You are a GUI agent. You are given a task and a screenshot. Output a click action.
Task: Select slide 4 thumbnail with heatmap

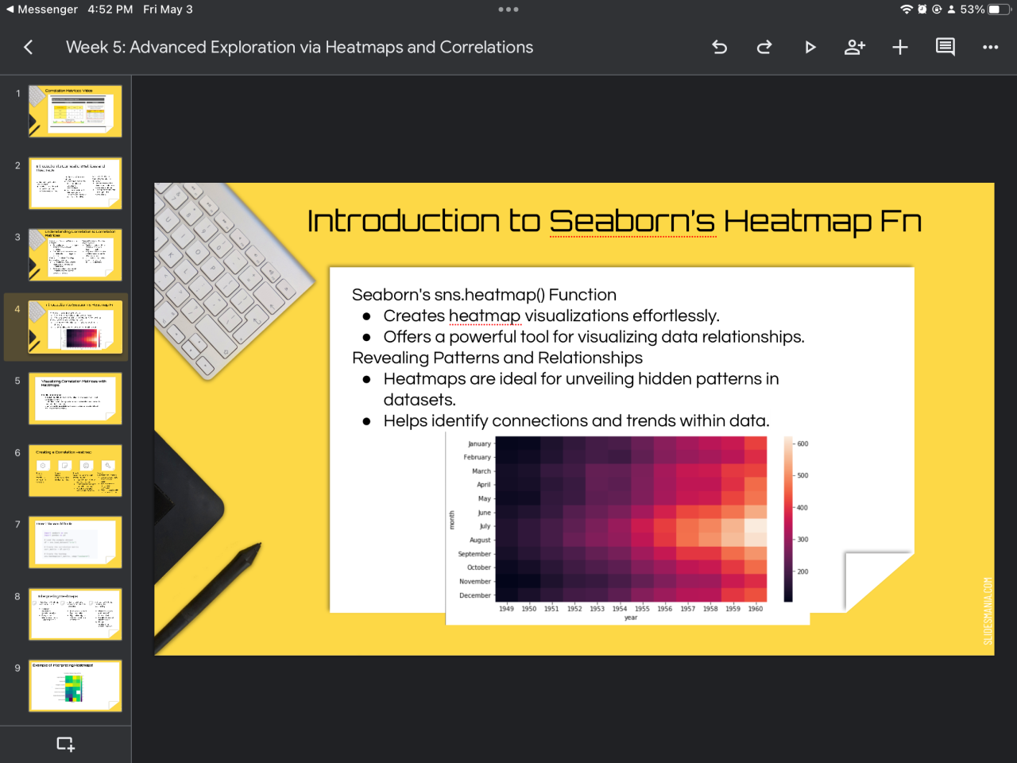75,327
